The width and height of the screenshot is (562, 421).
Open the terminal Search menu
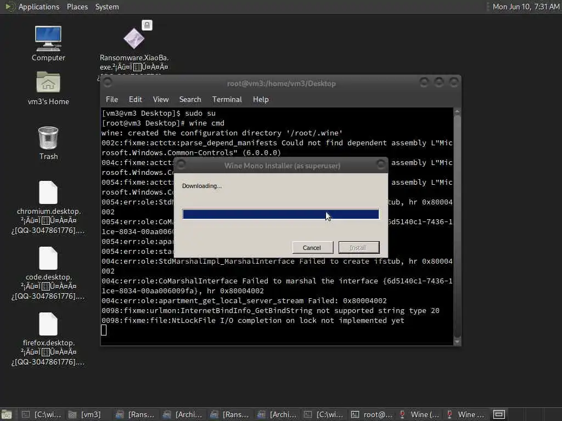pos(190,100)
